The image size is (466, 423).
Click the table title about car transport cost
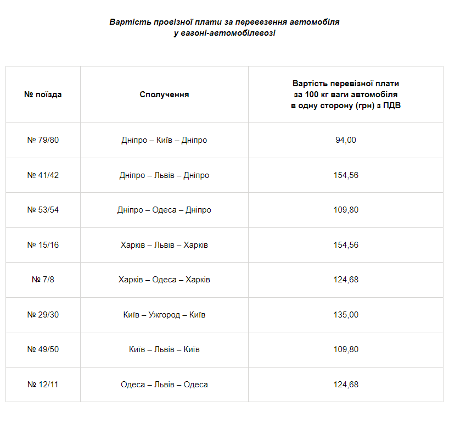tap(224, 27)
